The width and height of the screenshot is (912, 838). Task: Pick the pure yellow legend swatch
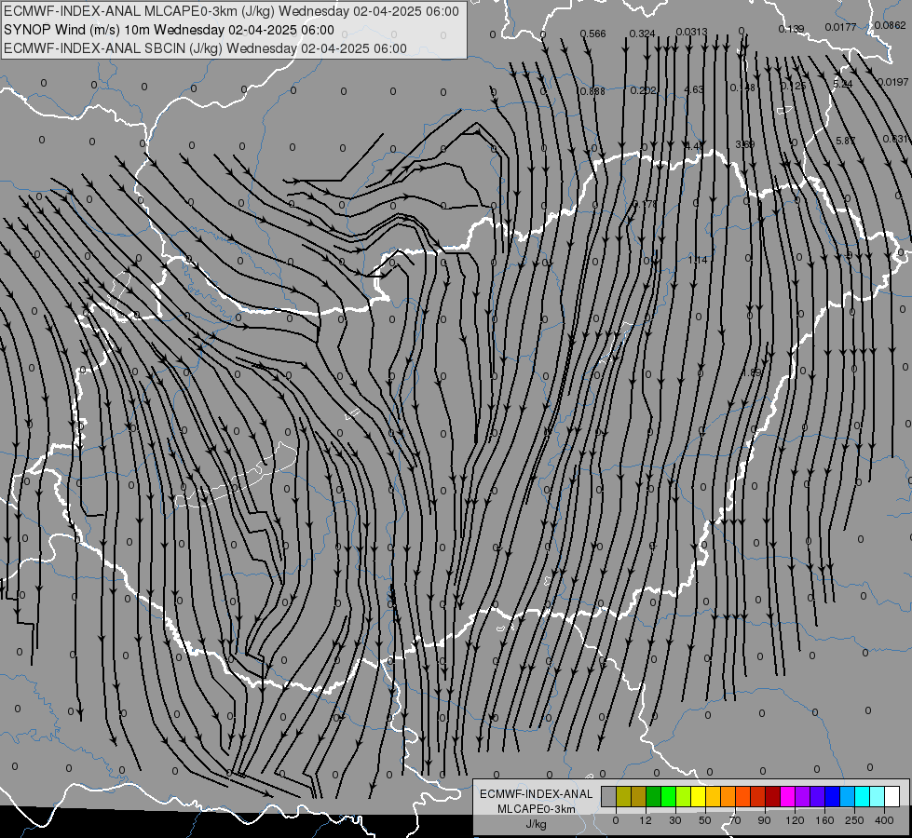[x=698, y=796]
